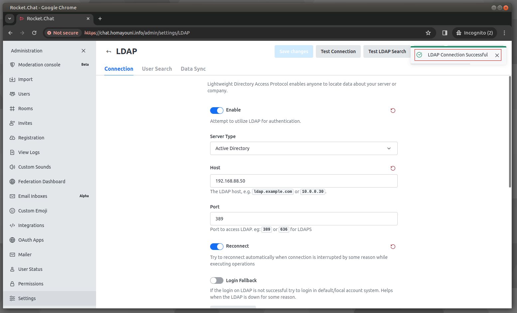Image resolution: width=517 pixels, height=313 pixels.
Task: Click the Moderation console shield icon
Action: (12, 65)
